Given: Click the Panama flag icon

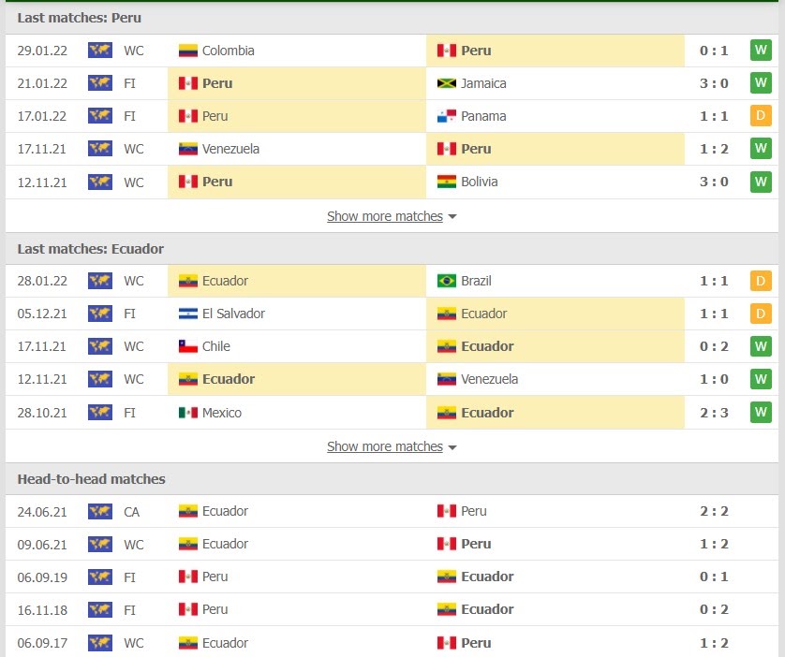Looking at the screenshot, I should click(447, 116).
